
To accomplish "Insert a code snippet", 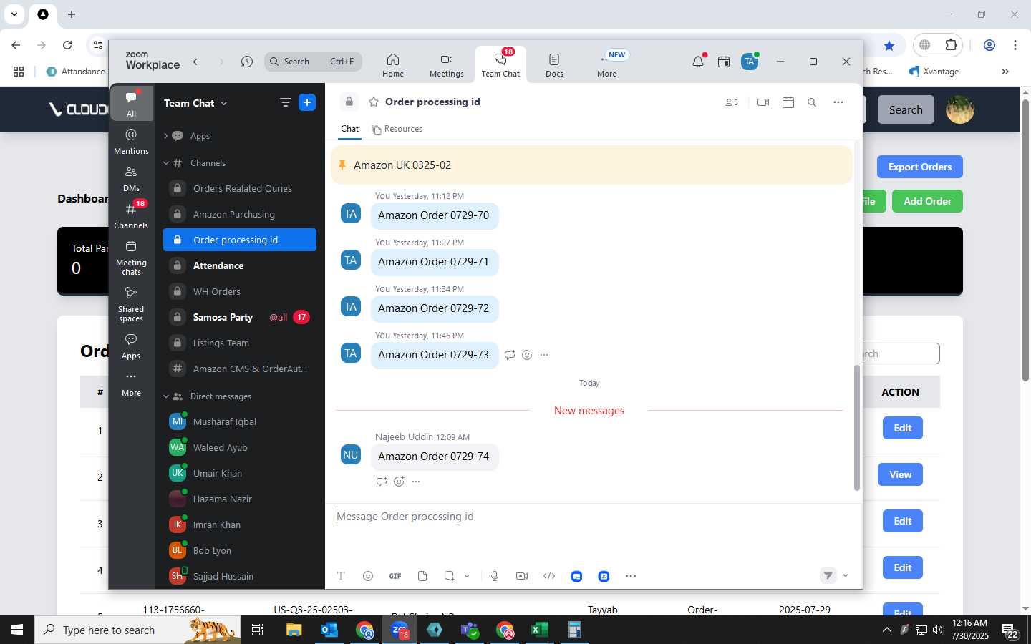I will pyautogui.click(x=549, y=576).
